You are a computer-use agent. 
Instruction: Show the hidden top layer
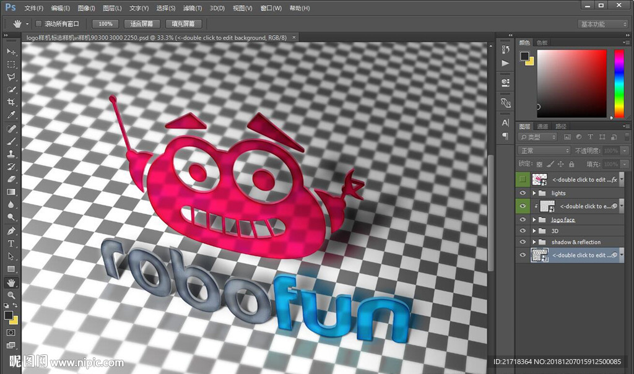click(x=523, y=179)
